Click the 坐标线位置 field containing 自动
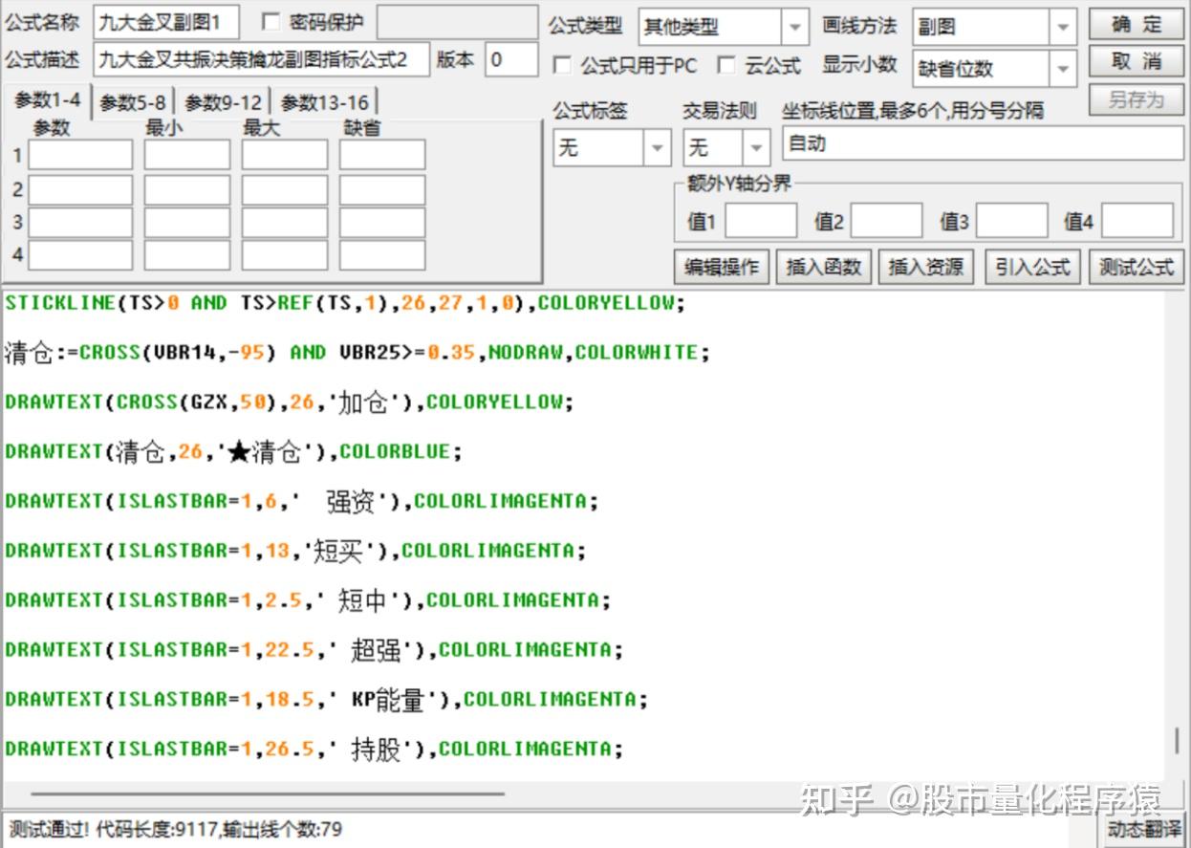This screenshot has height=848, width=1191. coord(983,144)
